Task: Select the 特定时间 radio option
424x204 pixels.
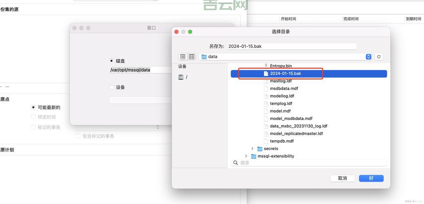Action: tap(33, 117)
